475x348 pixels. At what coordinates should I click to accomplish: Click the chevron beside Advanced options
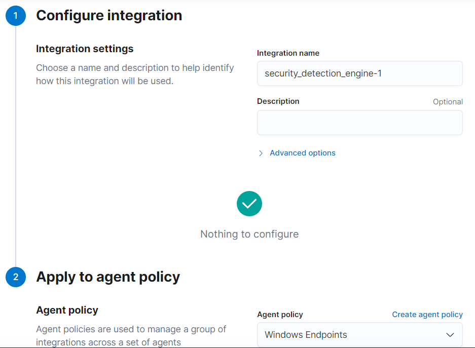point(261,153)
